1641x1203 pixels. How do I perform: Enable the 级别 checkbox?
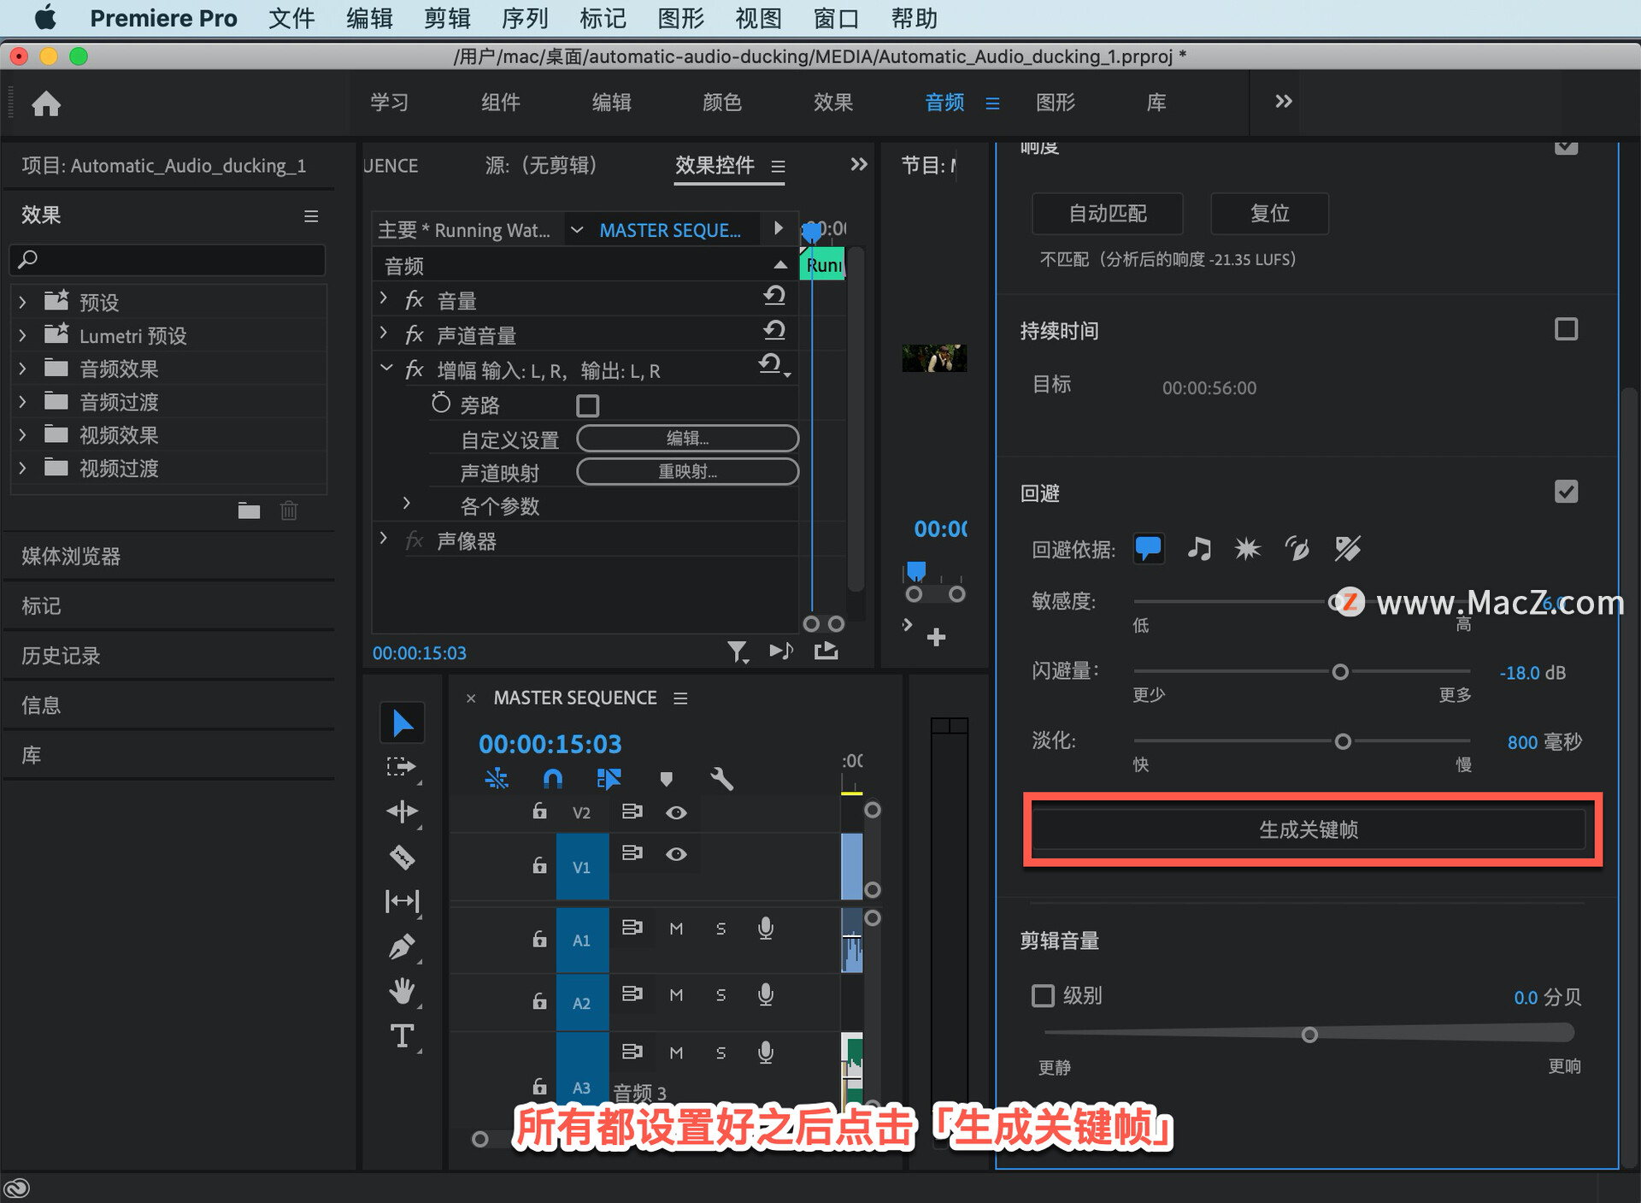point(1043,996)
